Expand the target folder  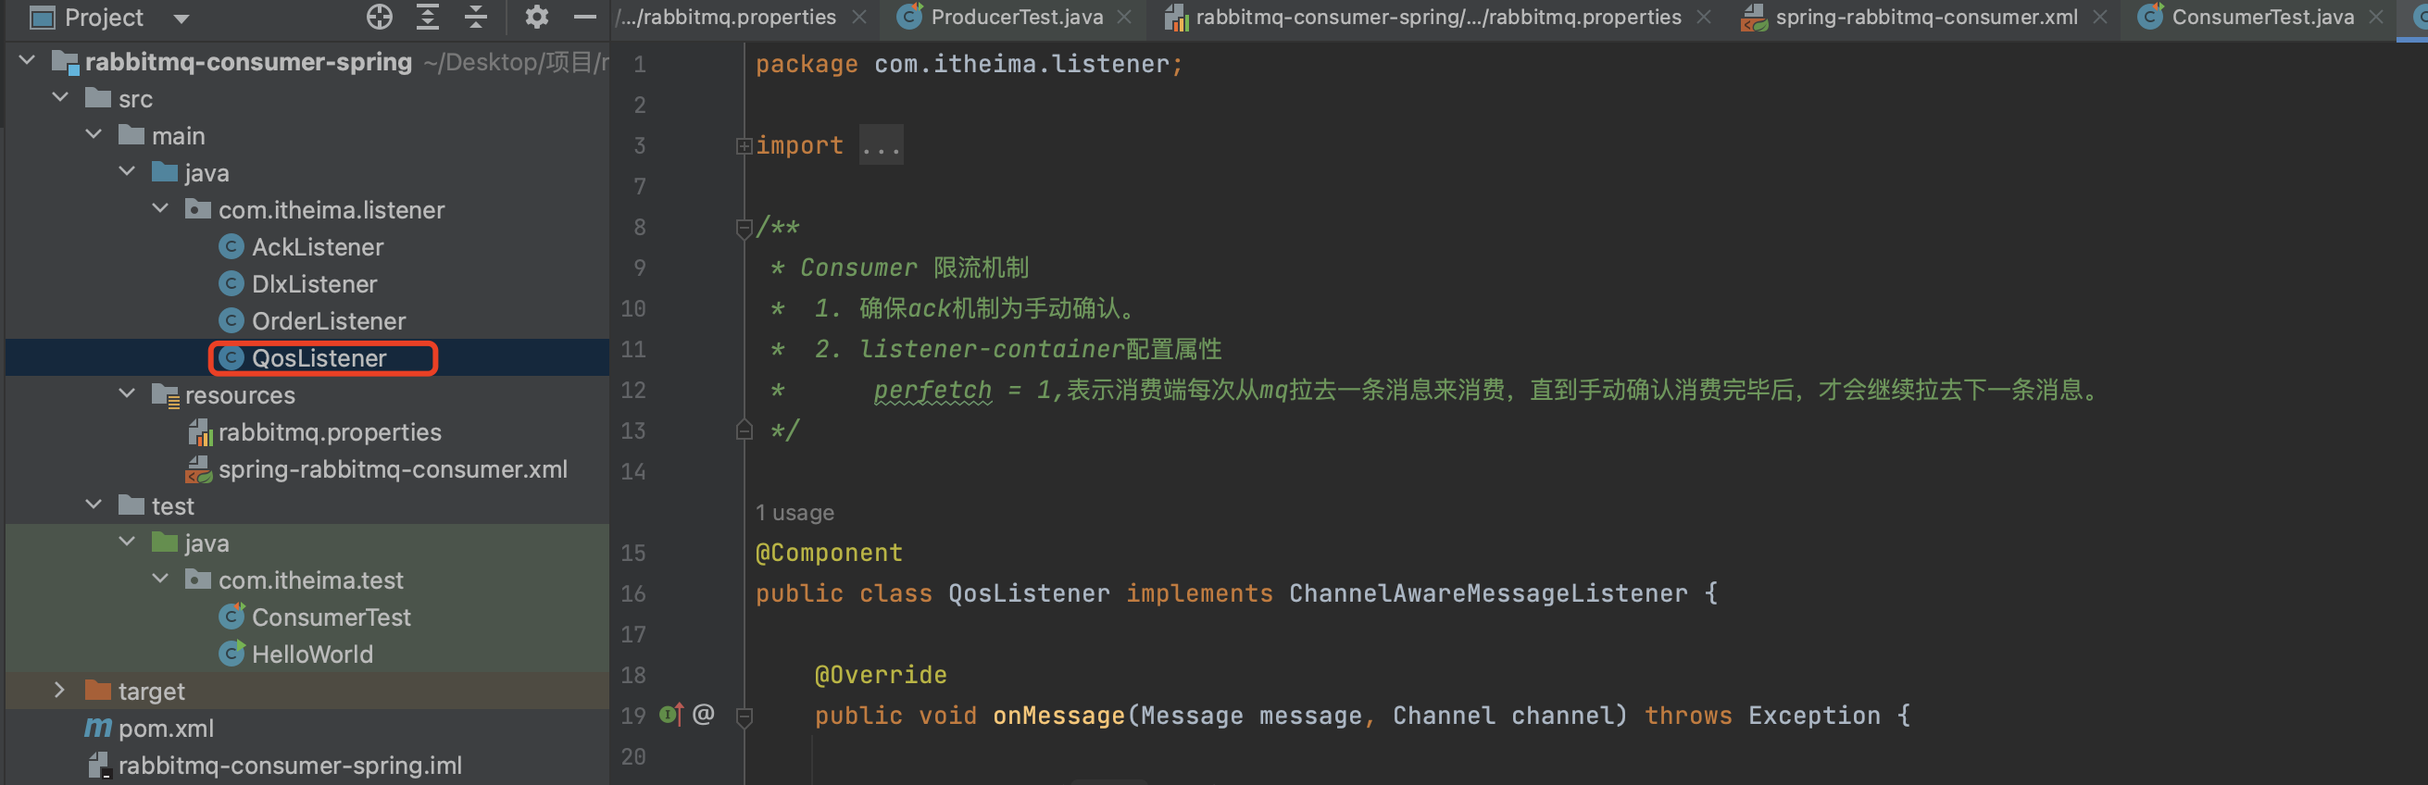[59, 690]
